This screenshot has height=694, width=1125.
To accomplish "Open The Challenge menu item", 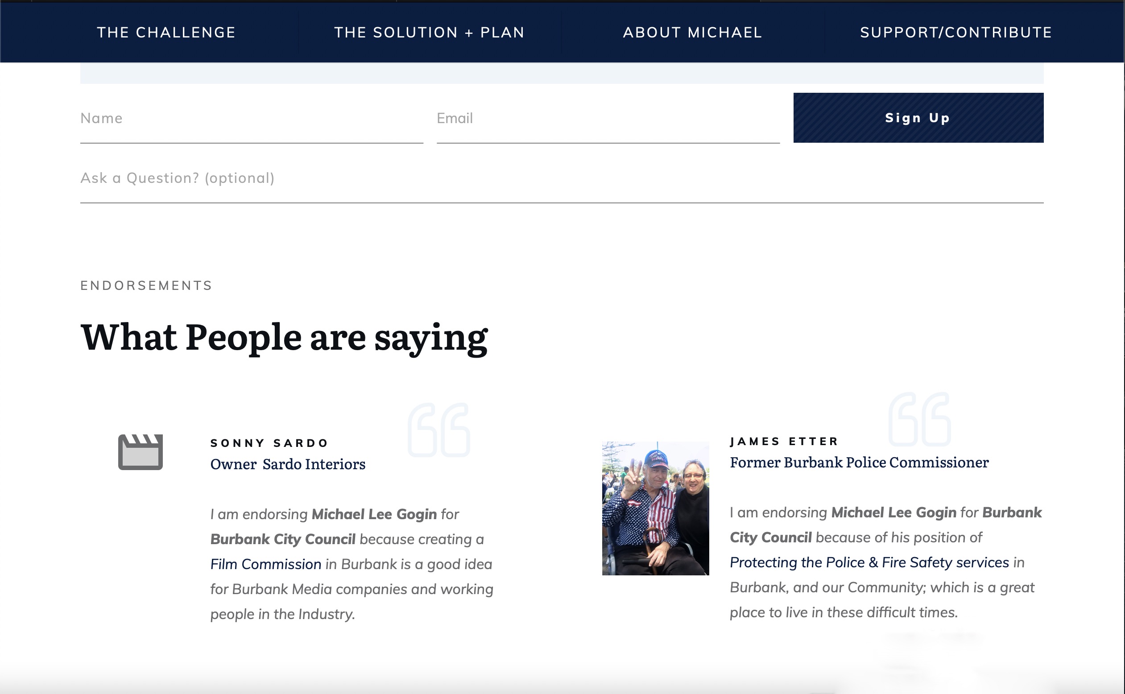I will point(166,32).
